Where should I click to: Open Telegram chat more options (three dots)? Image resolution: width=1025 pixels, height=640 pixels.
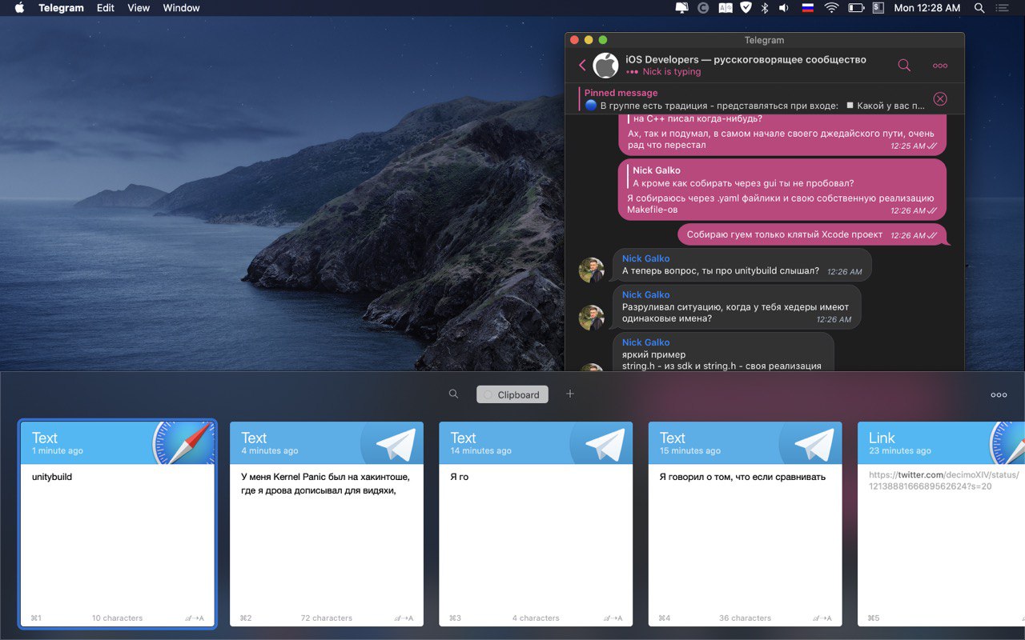[940, 66]
